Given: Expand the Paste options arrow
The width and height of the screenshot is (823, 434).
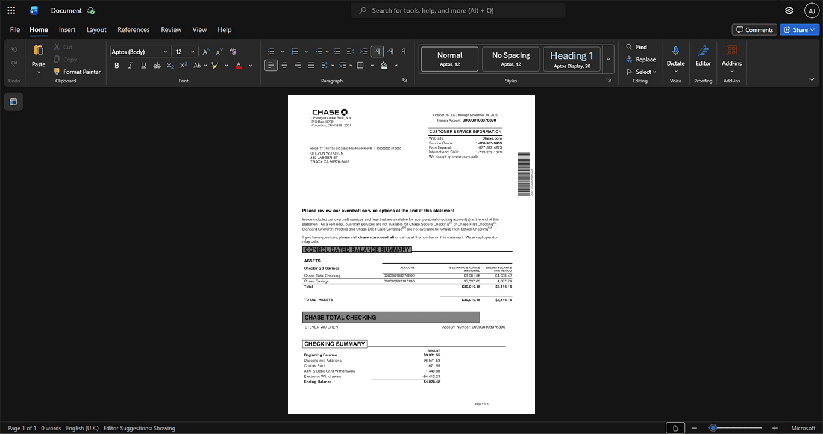Looking at the screenshot, I should (39, 72).
